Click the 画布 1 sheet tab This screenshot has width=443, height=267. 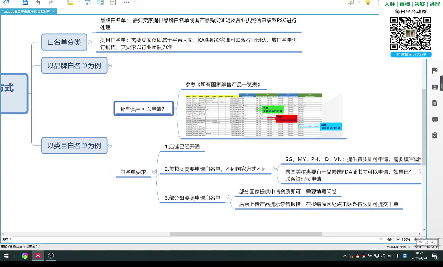6,239
